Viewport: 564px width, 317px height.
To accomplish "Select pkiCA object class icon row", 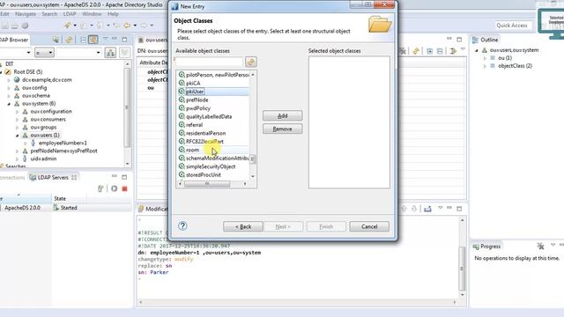I will (x=213, y=83).
